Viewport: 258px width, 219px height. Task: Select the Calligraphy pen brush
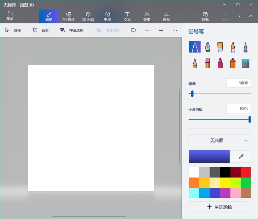(x=207, y=47)
